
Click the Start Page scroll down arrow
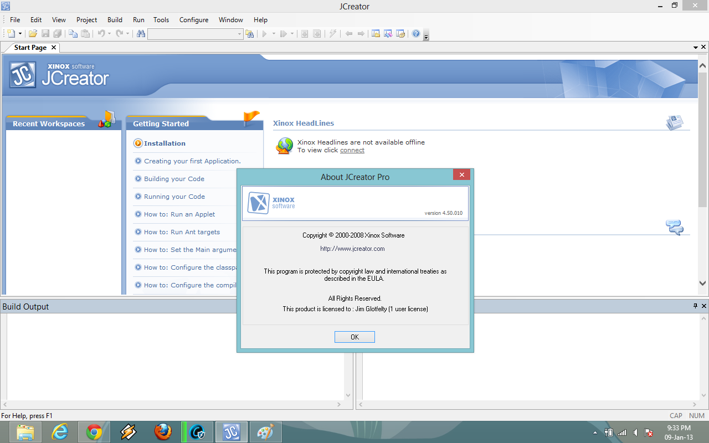702,283
